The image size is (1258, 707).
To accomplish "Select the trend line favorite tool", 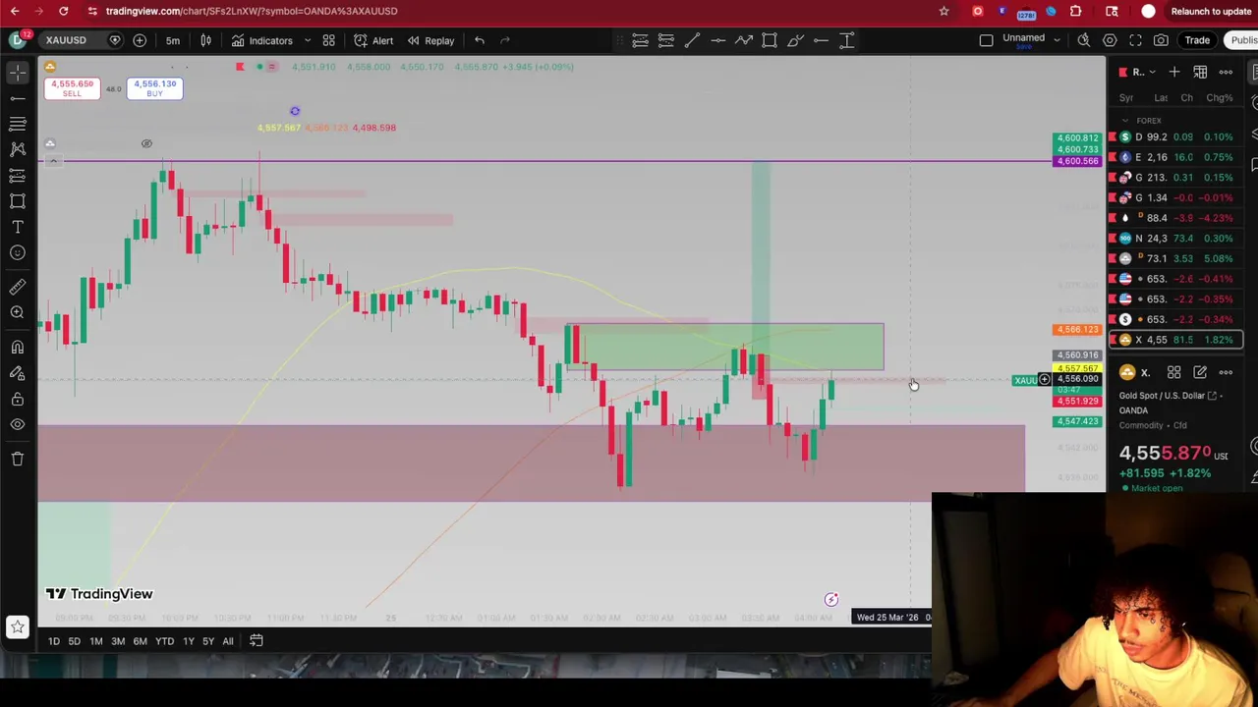I will point(692,40).
